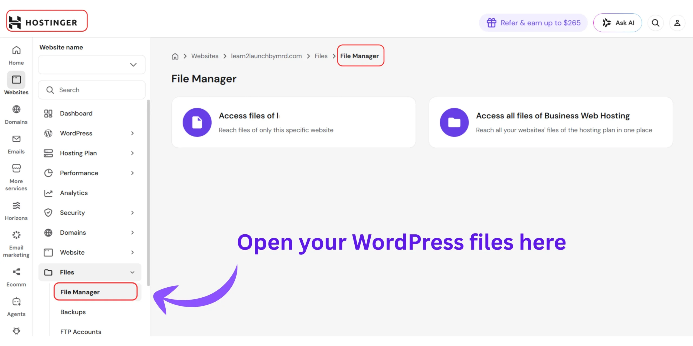Open the user profile icon
The width and height of the screenshot is (693, 346).
click(677, 23)
